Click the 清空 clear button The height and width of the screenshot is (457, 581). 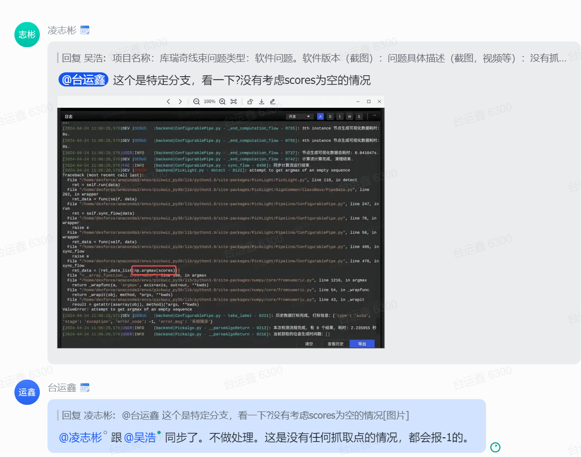tap(309, 344)
